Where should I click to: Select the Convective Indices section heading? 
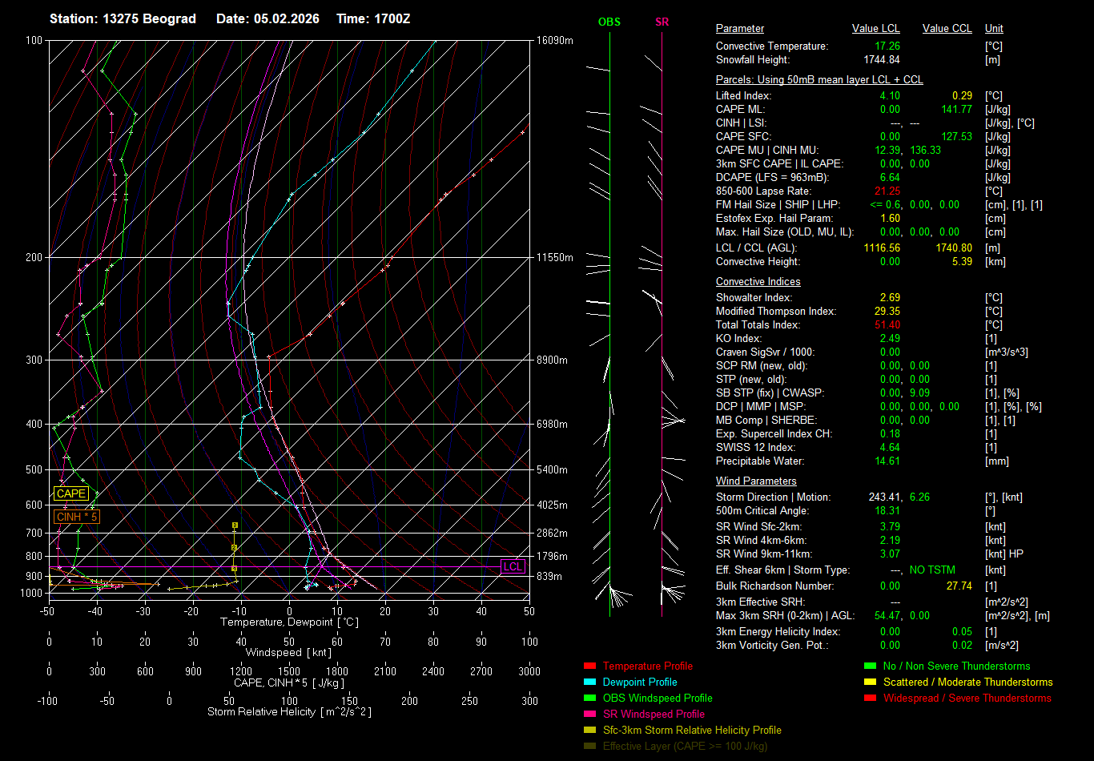[758, 282]
